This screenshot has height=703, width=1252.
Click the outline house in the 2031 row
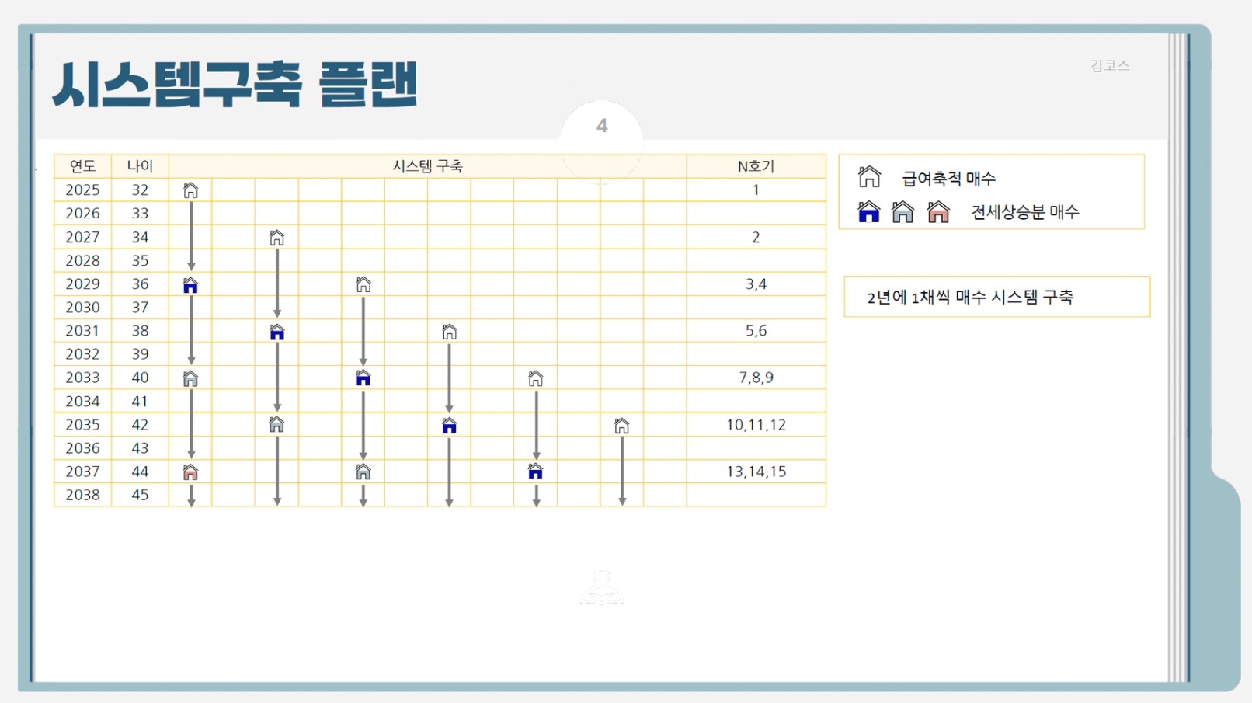coord(450,332)
